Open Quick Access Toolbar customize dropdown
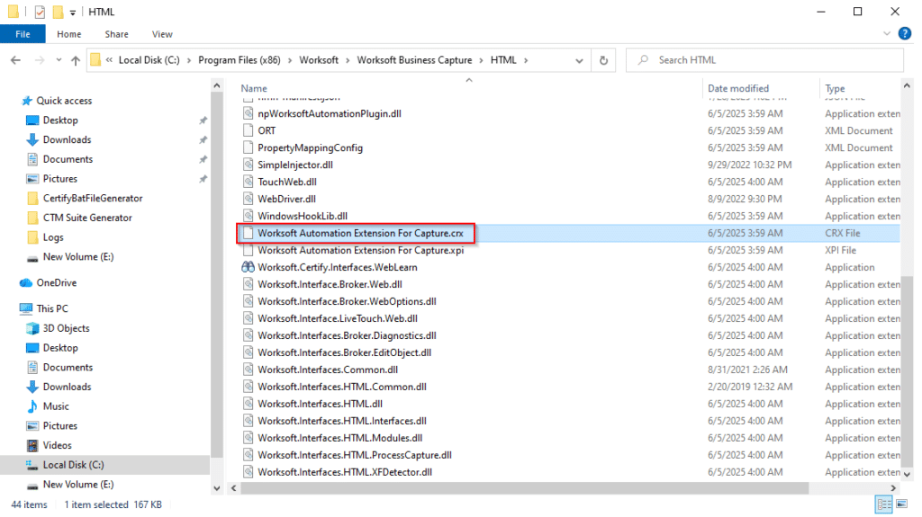922x517 pixels. tap(72, 12)
